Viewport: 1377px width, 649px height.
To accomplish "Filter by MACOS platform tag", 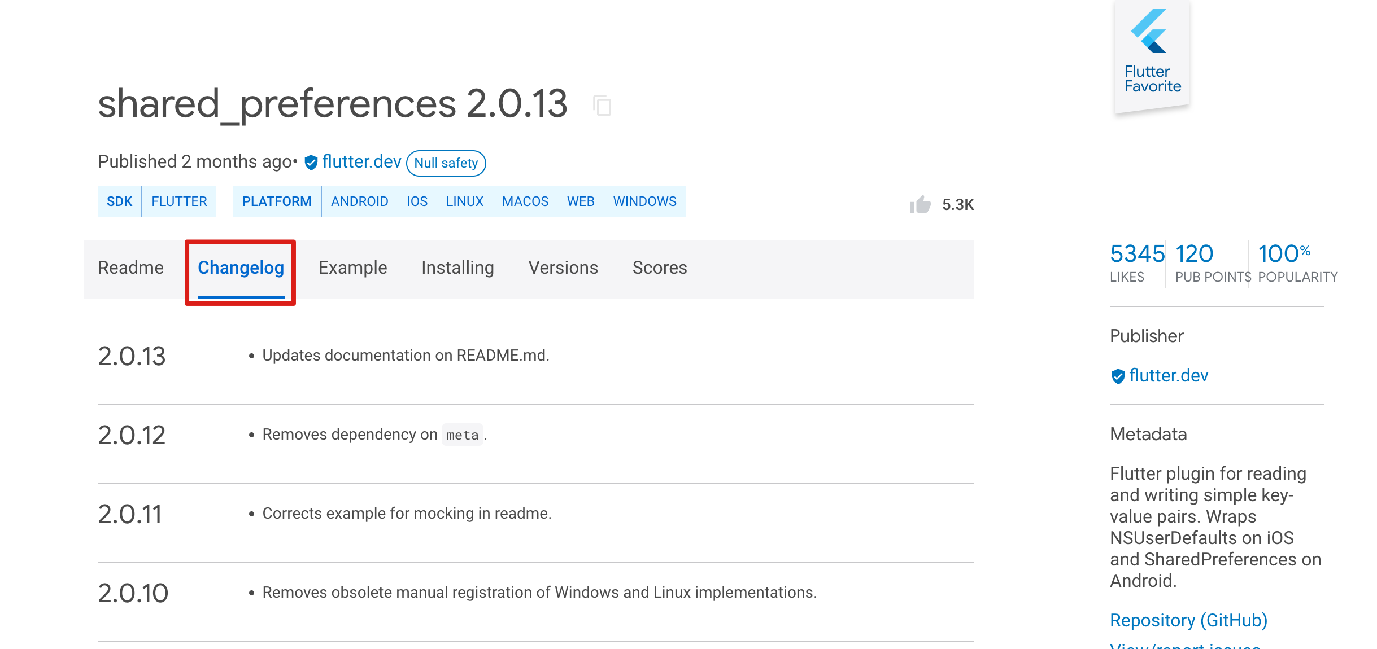I will click(525, 201).
